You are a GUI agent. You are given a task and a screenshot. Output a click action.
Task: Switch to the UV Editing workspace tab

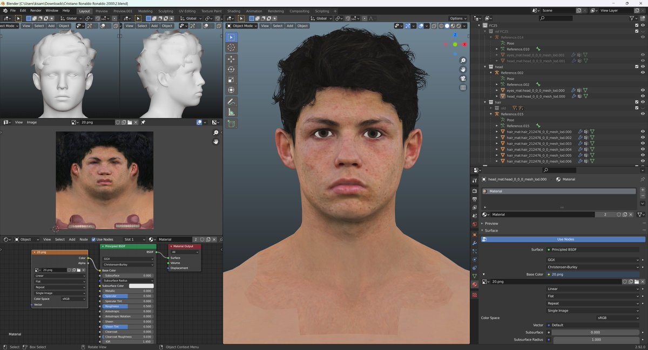coord(187,11)
